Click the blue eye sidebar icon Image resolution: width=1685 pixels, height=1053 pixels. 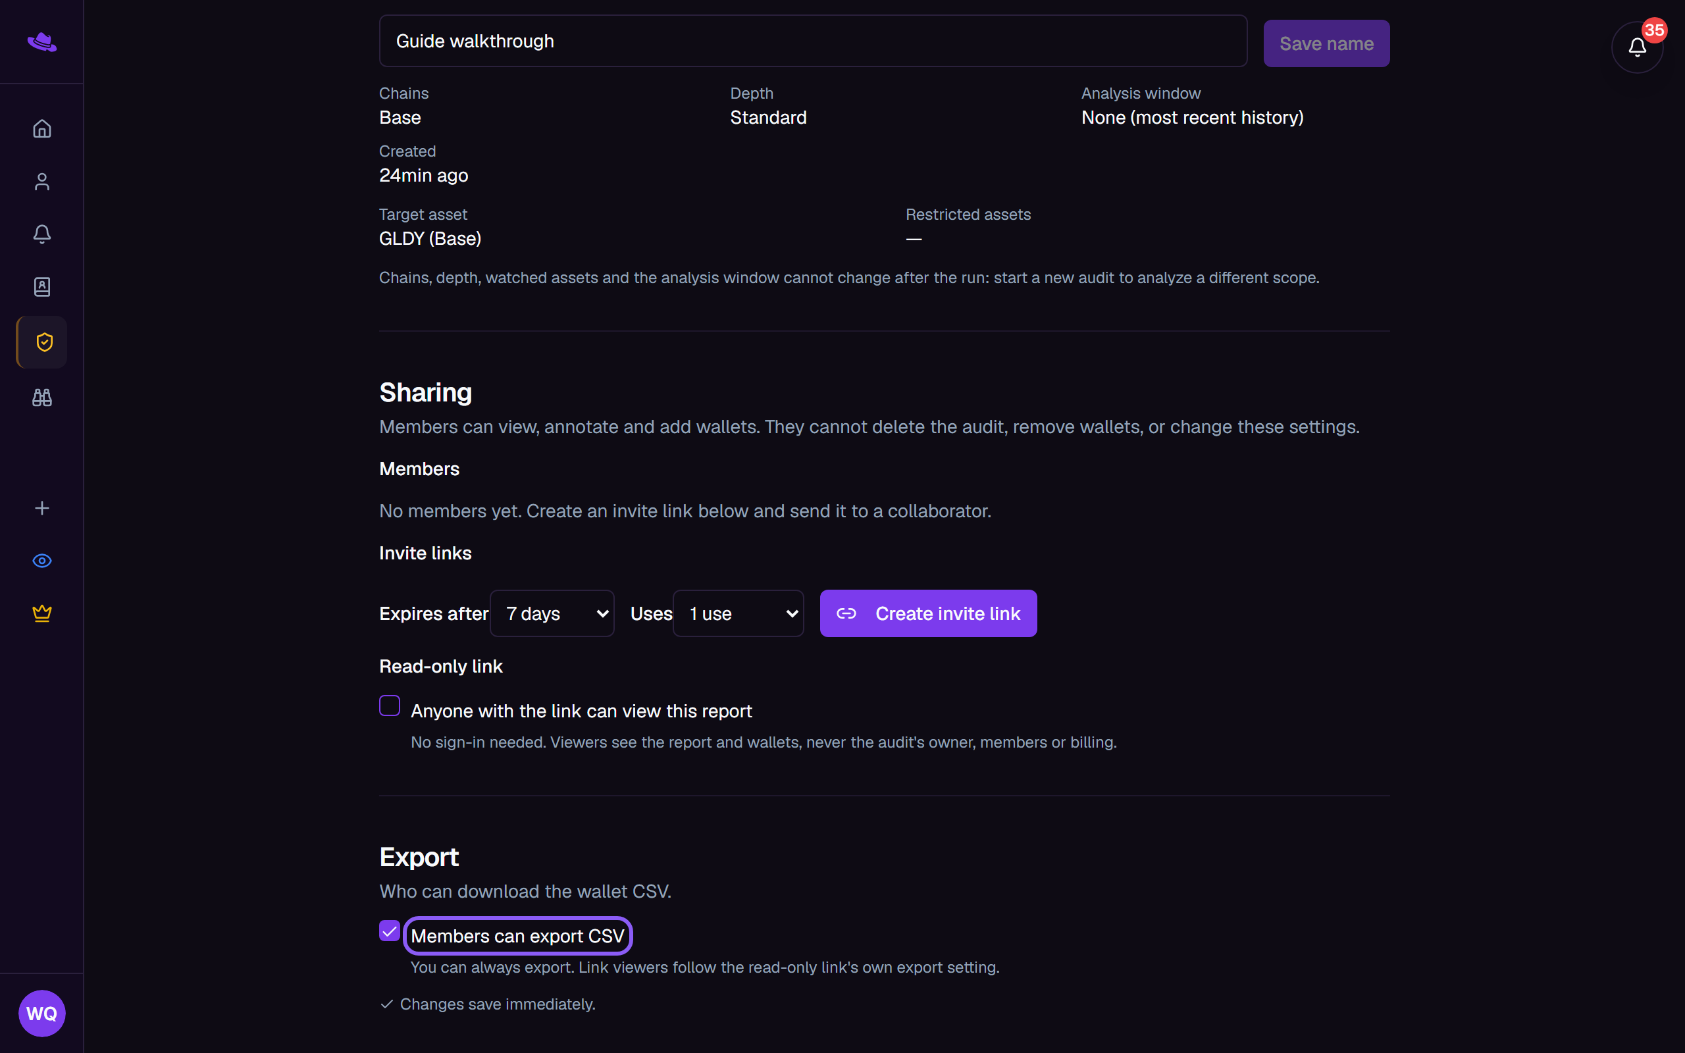[x=41, y=561]
